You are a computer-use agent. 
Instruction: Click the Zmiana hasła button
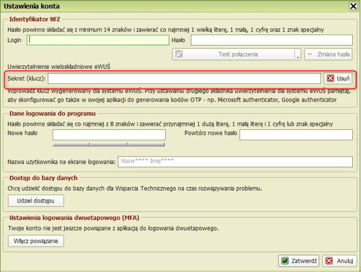pos(328,54)
